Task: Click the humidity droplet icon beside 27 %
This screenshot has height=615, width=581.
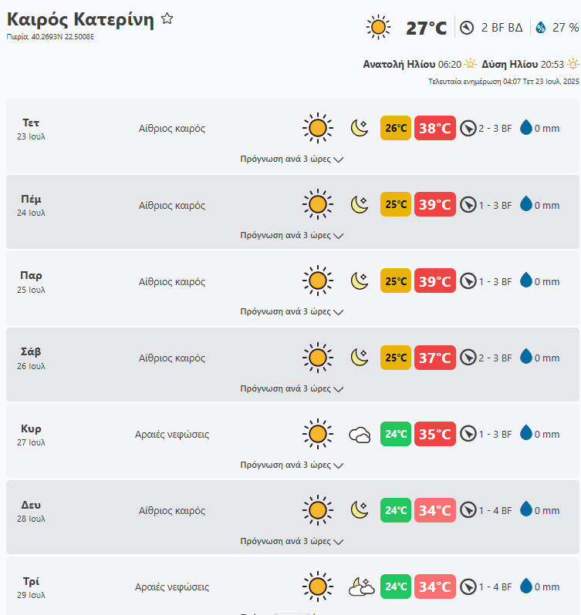Action: 540,28
